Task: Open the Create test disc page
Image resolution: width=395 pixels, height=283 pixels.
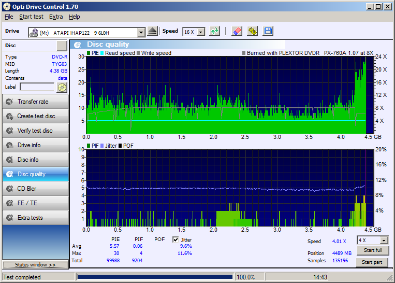Action: 36,116
